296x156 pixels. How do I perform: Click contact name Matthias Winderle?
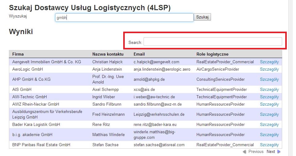[x=108, y=135]
